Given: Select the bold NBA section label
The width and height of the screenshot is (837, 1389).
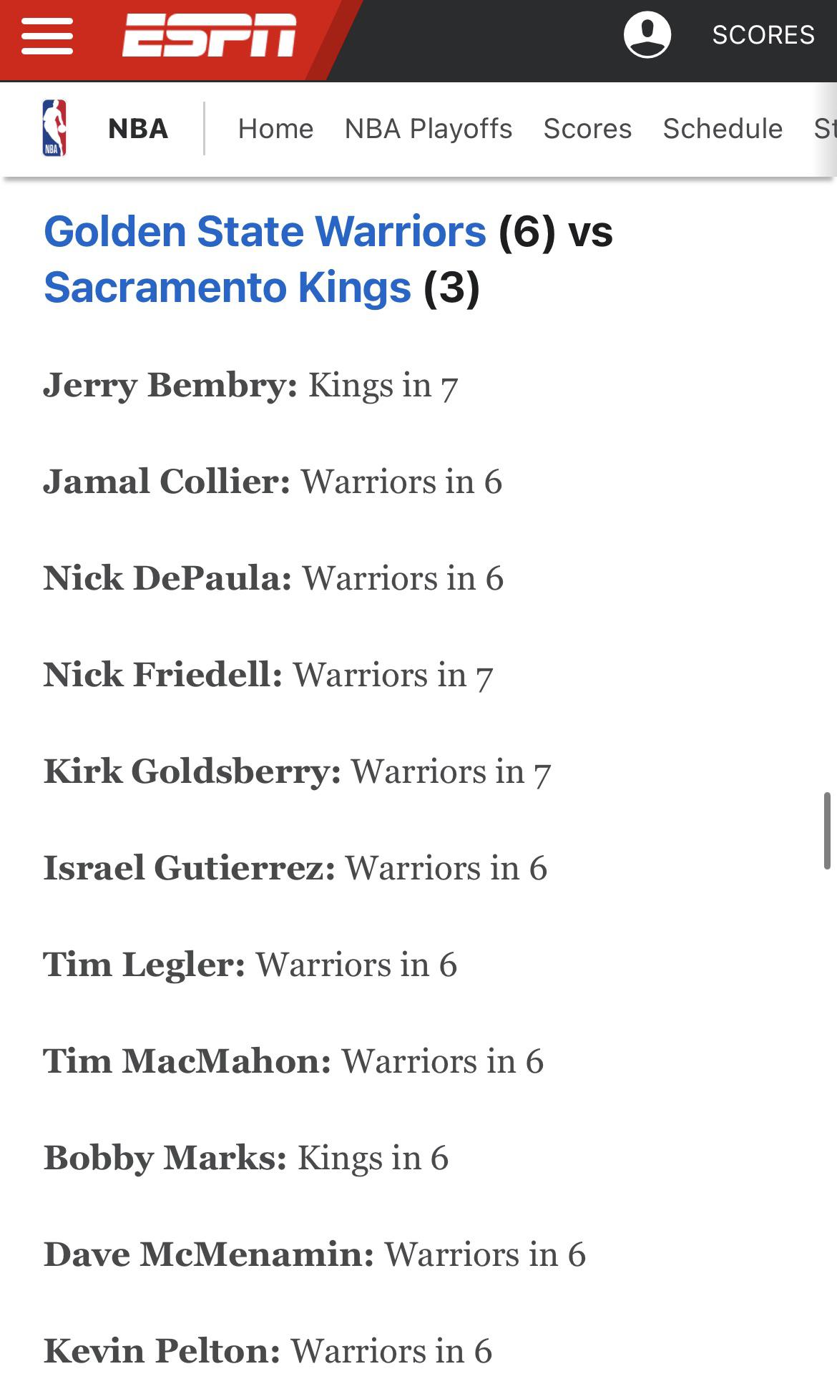Looking at the screenshot, I should [138, 129].
